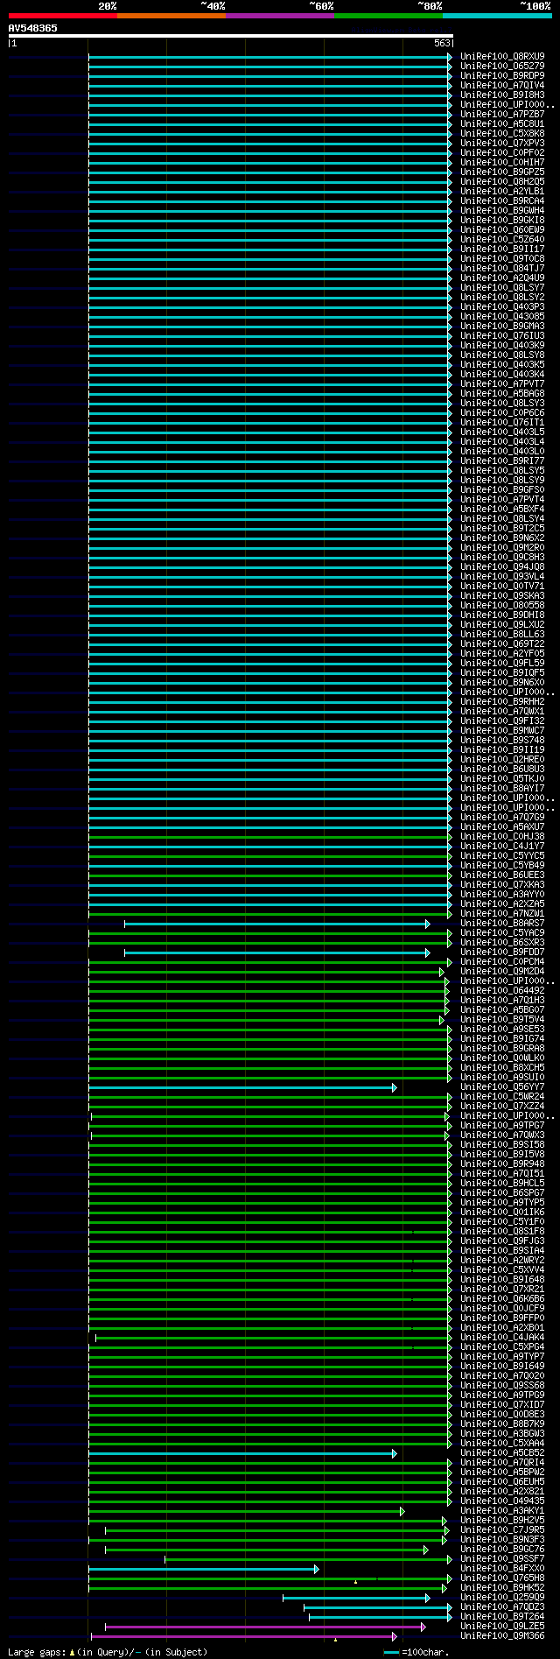Screen dimensions: 560x1659
Task: Click the red 20% identity legend segment
Action: click(62, 16)
